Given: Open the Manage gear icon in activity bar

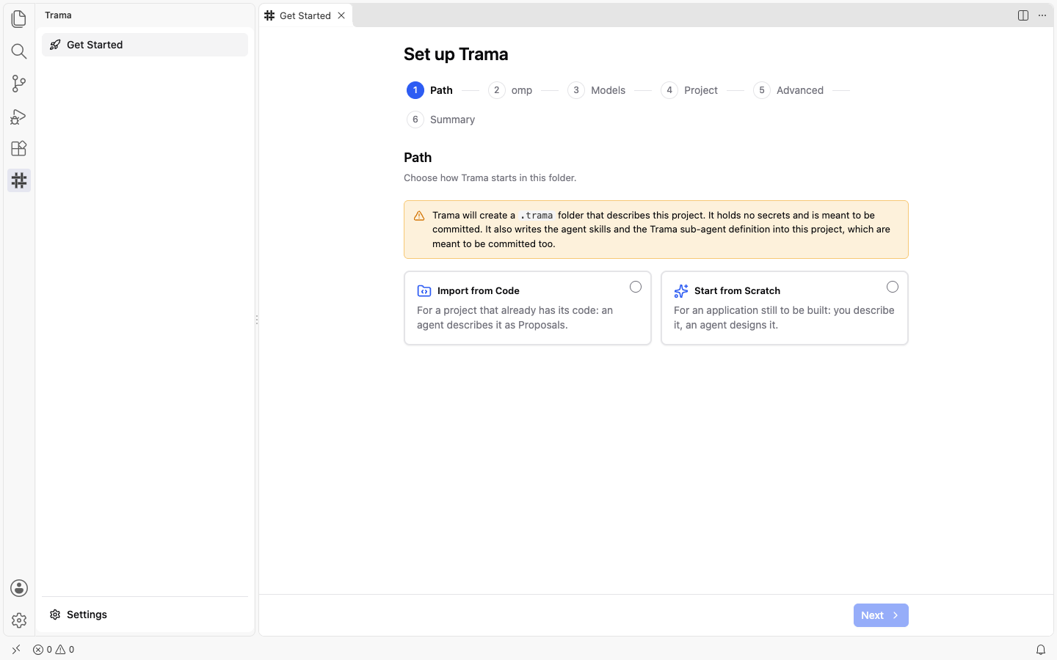Looking at the screenshot, I should click(19, 620).
